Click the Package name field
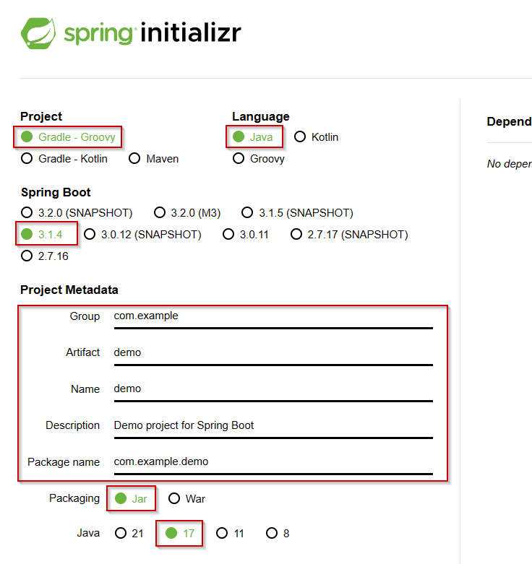The image size is (532, 564). pyautogui.click(x=273, y=464)
